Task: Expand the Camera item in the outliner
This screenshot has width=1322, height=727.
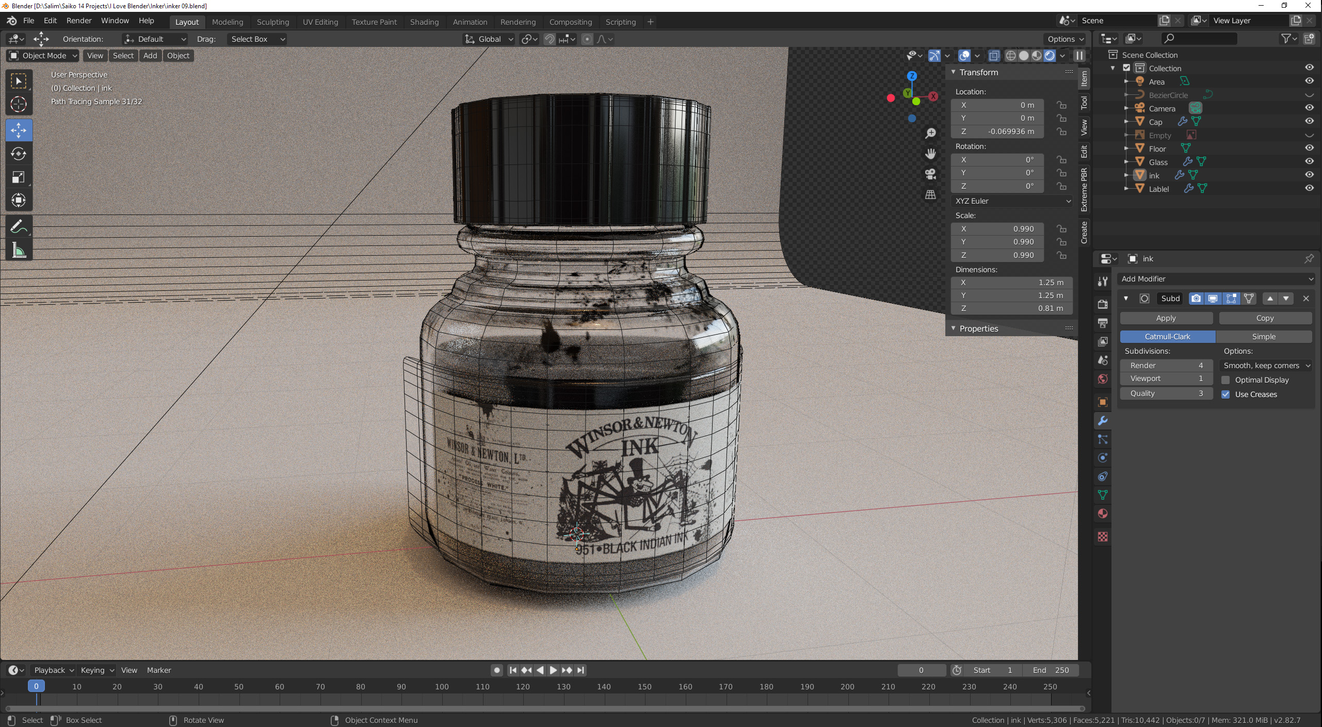Action: click(x=1127, y=108)
